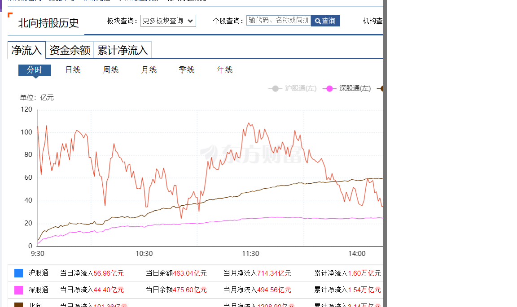Click the grey 沪股通 legend marker

point(275,88)
